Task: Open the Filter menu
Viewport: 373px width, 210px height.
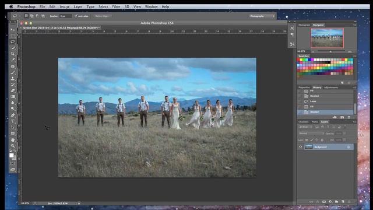Action: coord(116,6)
